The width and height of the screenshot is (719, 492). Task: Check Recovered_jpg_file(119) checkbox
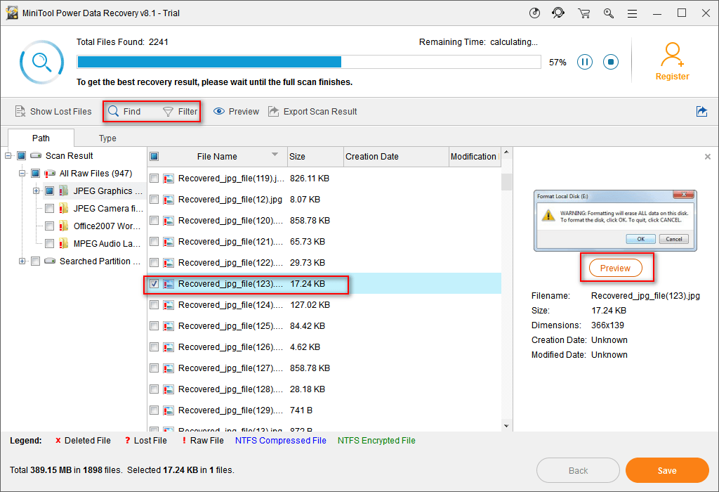[154, 178]
